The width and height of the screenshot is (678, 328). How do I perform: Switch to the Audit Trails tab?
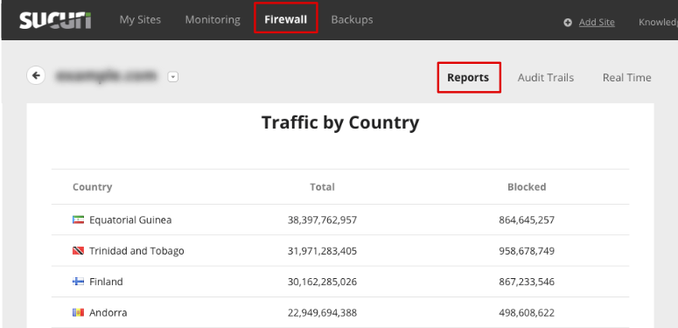pyautogui.click(x=546, y=77)
